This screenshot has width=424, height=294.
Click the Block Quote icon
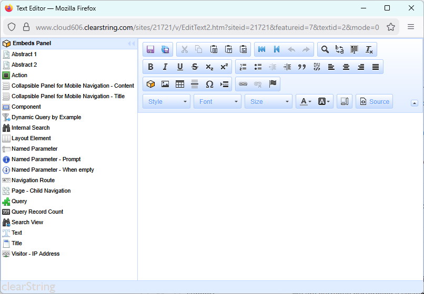(302, 67)
